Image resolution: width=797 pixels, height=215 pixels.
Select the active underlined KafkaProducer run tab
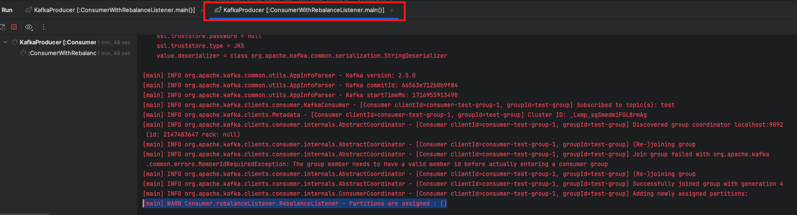[299, 10]
